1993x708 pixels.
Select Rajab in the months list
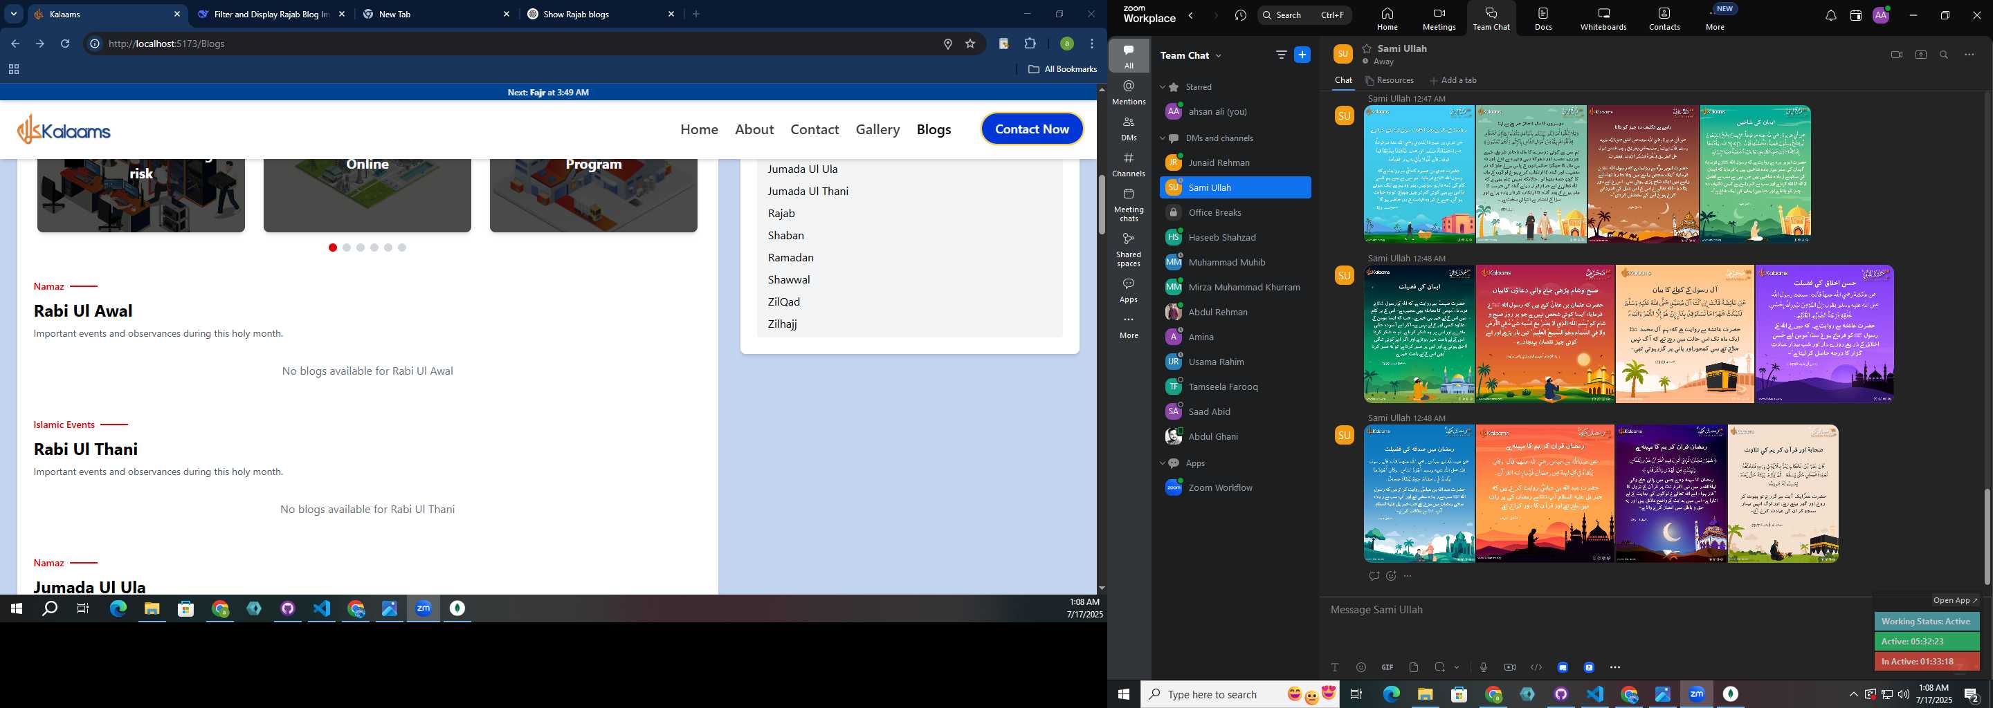pyautogui.click(x=781, y=214)
